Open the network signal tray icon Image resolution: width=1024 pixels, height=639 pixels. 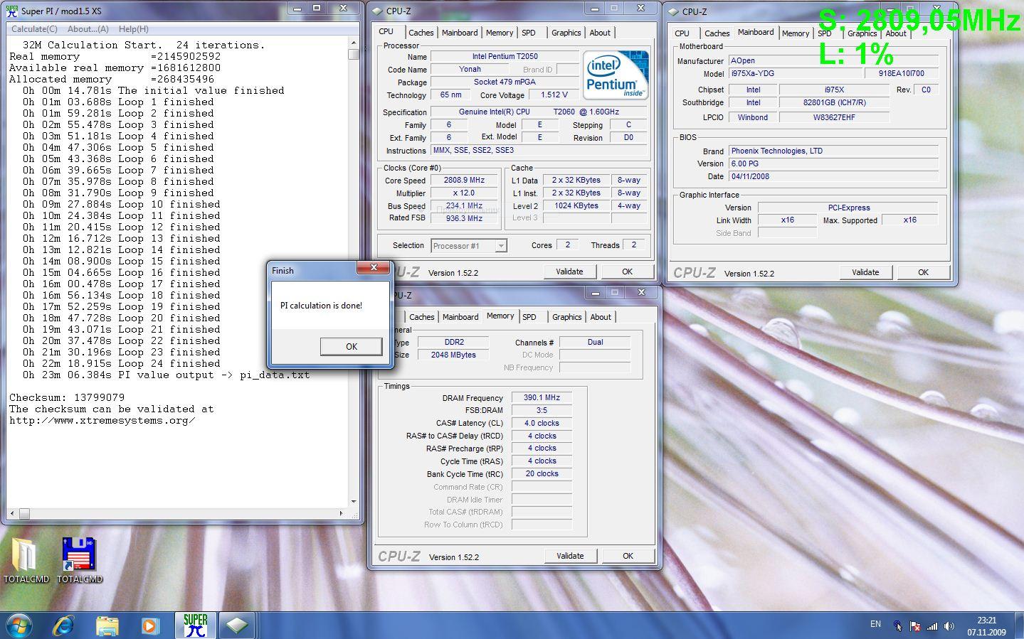point(931,626)
